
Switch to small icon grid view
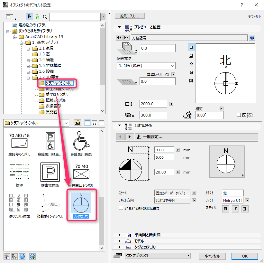click(95, 123)
